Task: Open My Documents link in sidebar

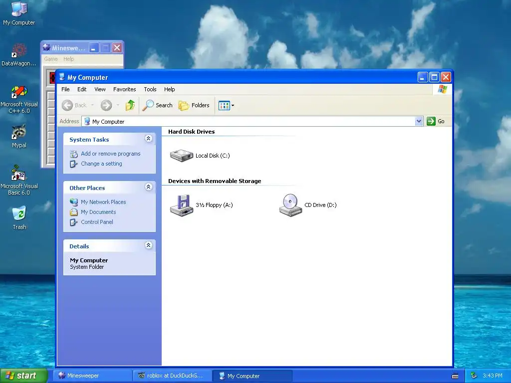Action: (98, 212)
